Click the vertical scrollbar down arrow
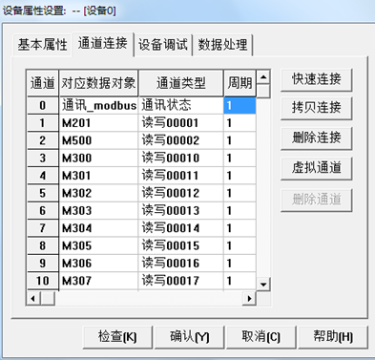This screenshot has height=360, width=375. [x=263, y=284]
